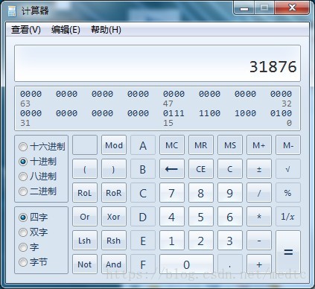Select Byte 字节 size option
The height and width of the screenshot is (289, 315).
click(x=34, y=262)
